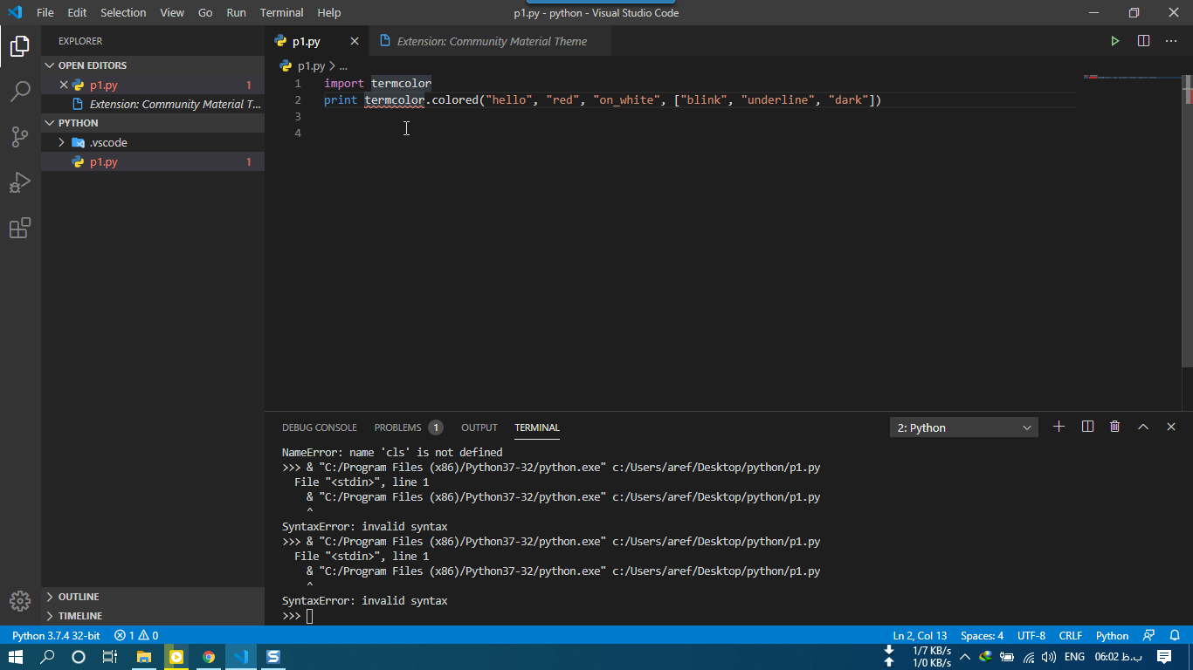Image resolution: width=1193 pixels, height=670 pixels.
Task: Open File Explorer from taskbar
Action: click(x=144, y=657)
